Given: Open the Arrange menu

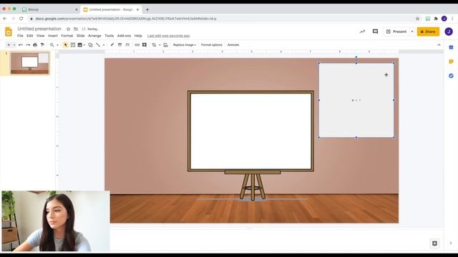Looking at the screenshot, I should [x=94, y=36].
